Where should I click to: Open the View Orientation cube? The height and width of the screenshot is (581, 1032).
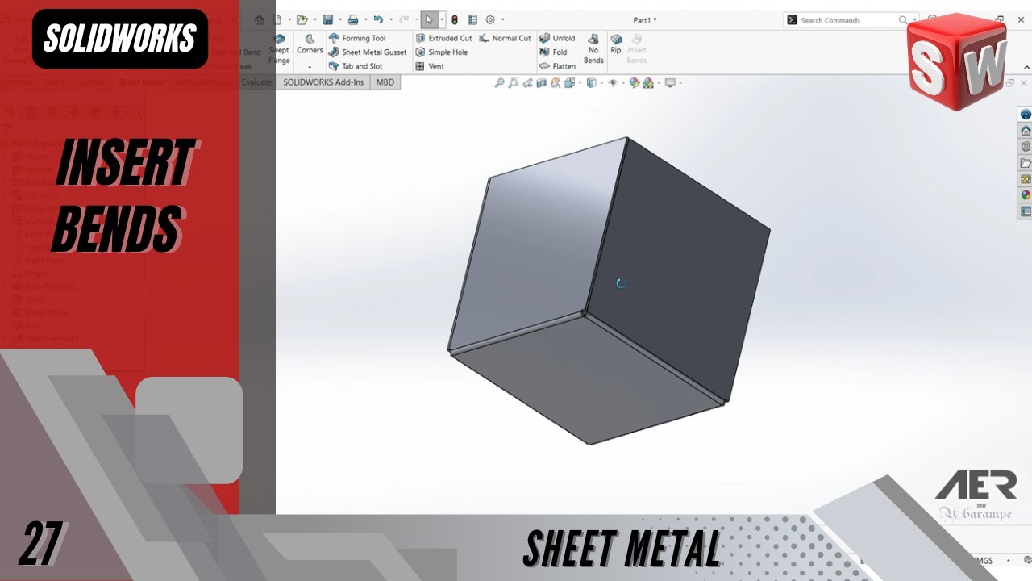[570, 82]
